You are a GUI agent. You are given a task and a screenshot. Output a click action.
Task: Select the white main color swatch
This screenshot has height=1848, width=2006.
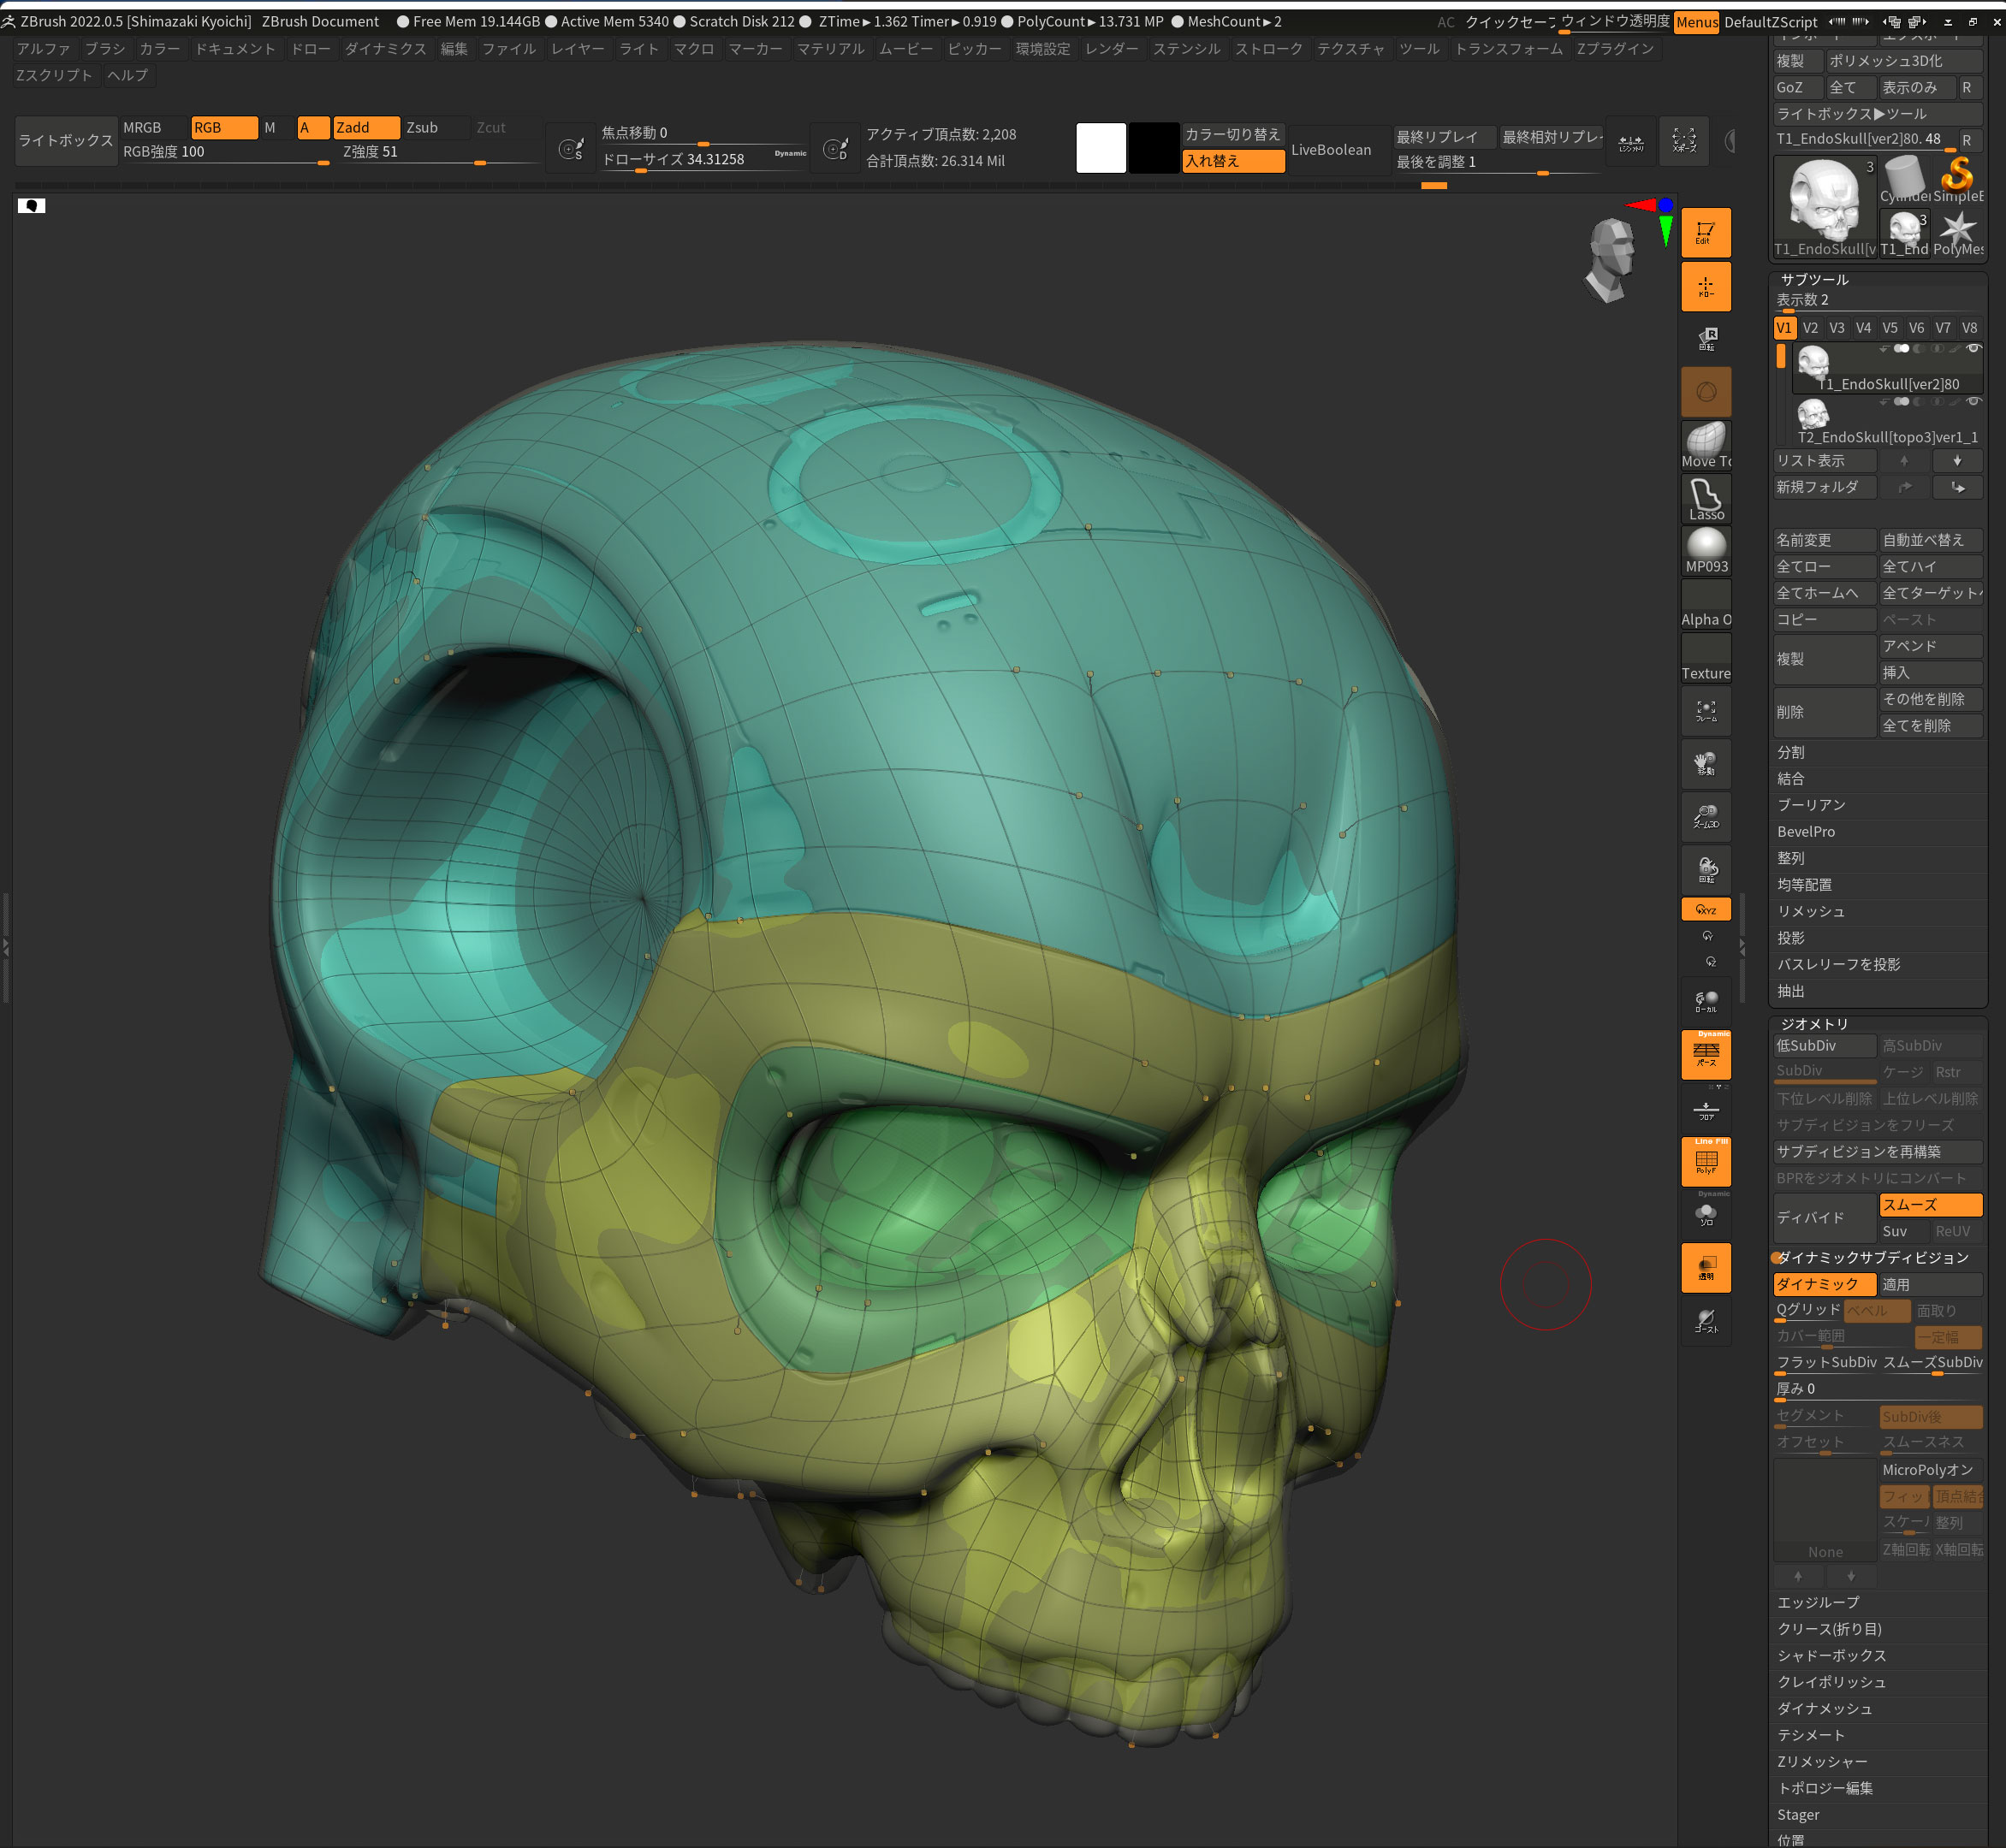(x=1101, y=148)
